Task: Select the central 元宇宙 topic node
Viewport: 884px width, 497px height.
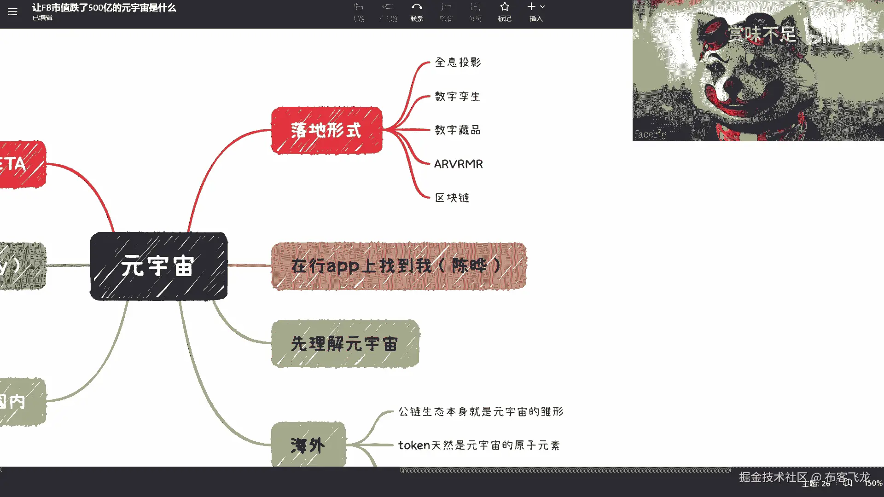Action: click(159, 266)
